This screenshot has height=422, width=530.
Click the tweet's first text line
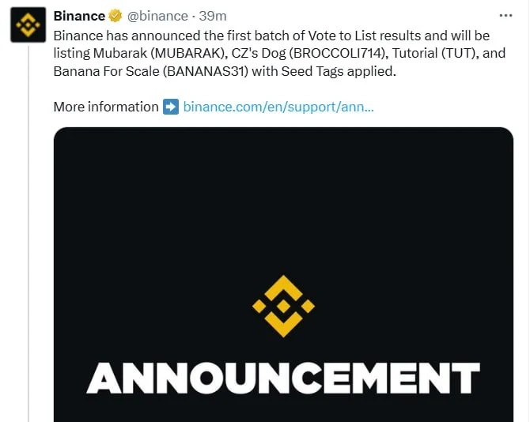tap(271, 36)
